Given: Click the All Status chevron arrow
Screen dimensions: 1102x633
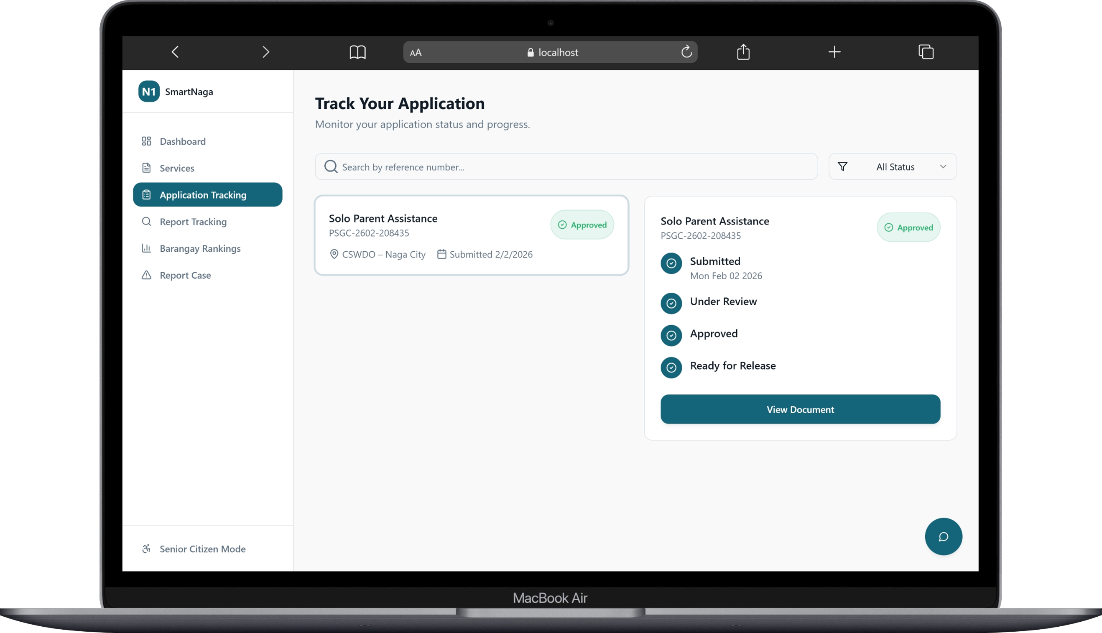Looking at the screenshot, I should click(x=943, y=166).
